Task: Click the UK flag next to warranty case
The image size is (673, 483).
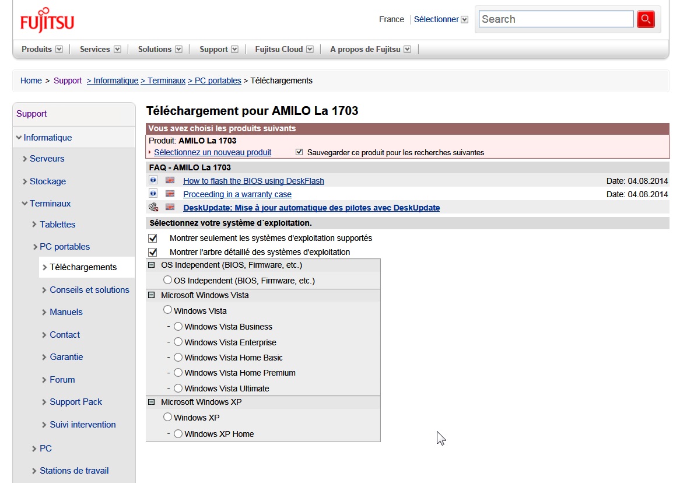Action: (x=170, y=194)
